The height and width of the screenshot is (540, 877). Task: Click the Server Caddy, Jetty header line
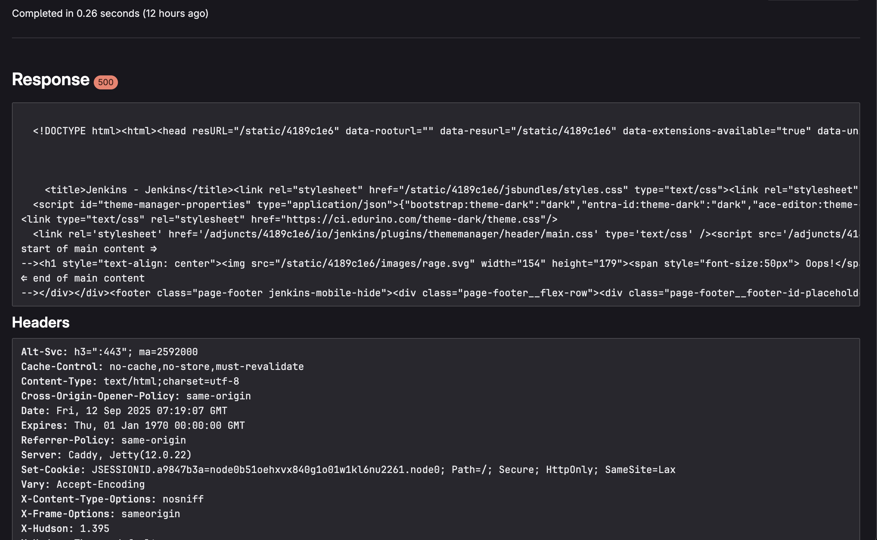(x=106, y=455)
